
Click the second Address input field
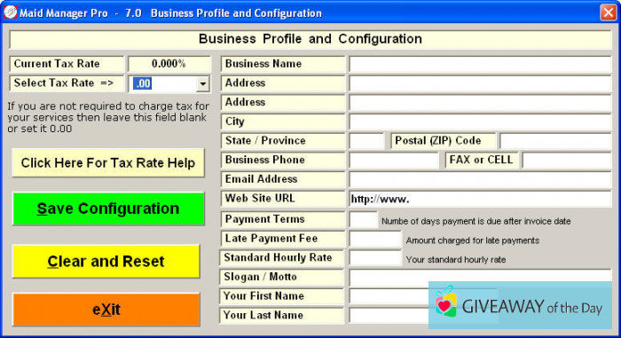click(480, 103)
